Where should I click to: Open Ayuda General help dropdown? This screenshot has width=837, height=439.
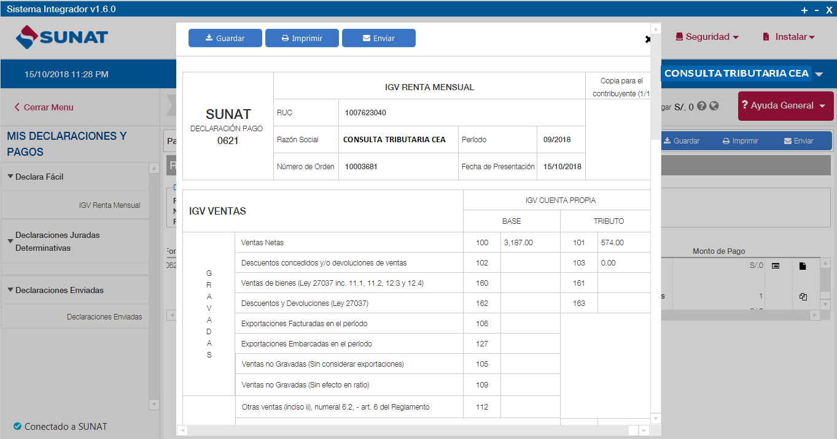point(786,105)
